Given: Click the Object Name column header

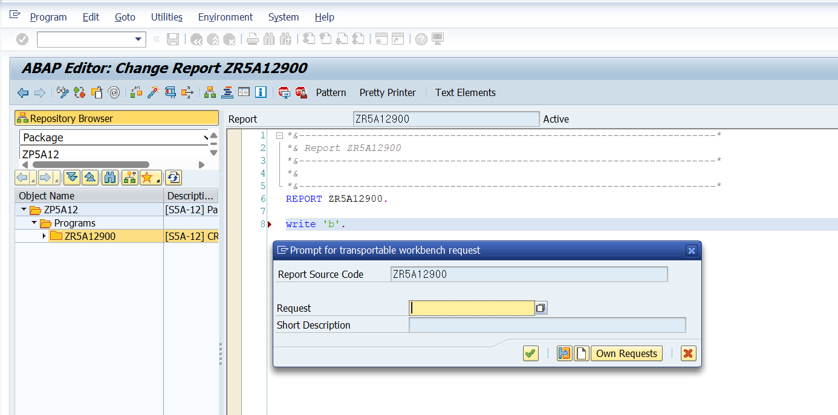Looking at the screenshot, I should tap(89, 196).
